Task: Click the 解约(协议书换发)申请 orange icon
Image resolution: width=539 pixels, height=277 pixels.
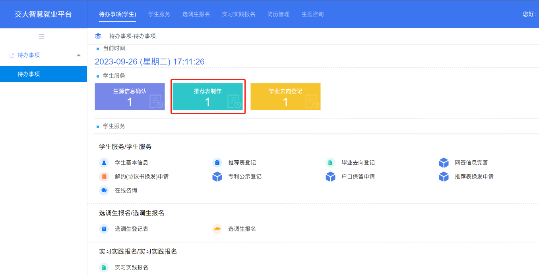Action: 104,177
